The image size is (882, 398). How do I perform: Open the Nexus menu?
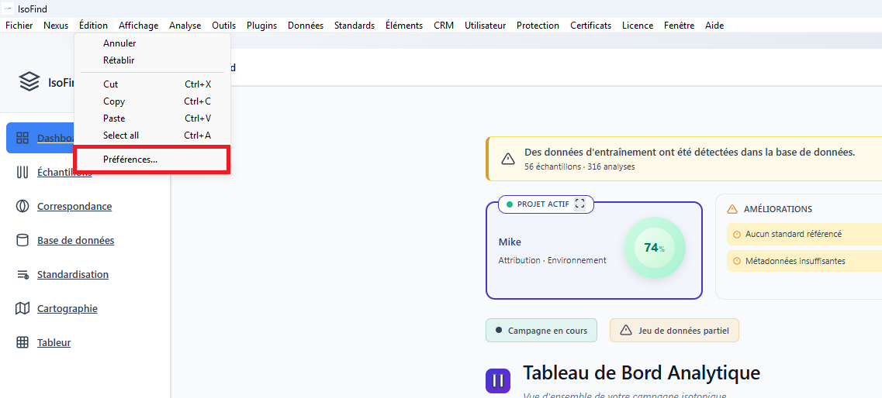56,26
